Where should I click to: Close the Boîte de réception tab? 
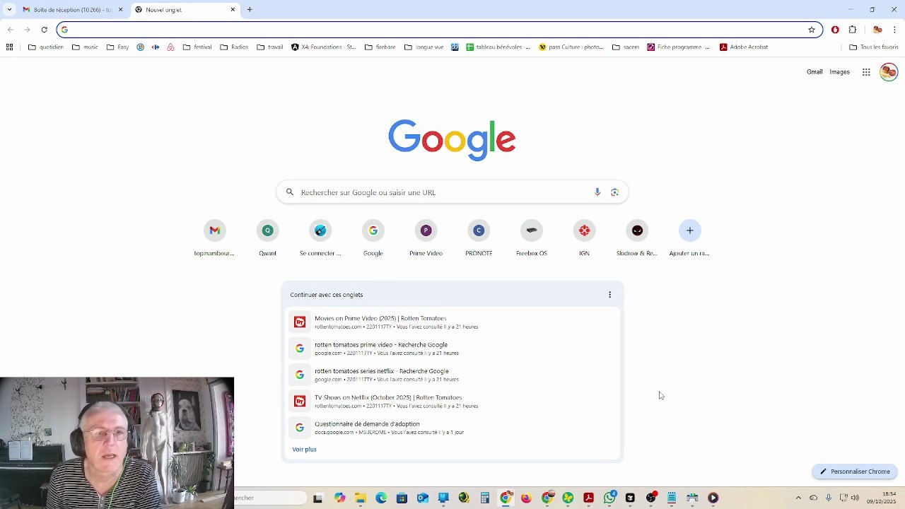120,10
